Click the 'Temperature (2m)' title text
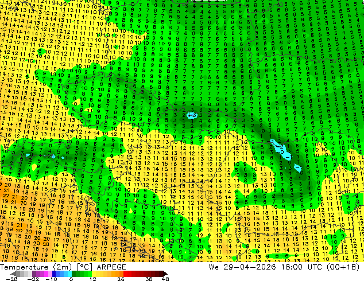Viewport: 364px width, 281px height. click(x=36, y=267)
